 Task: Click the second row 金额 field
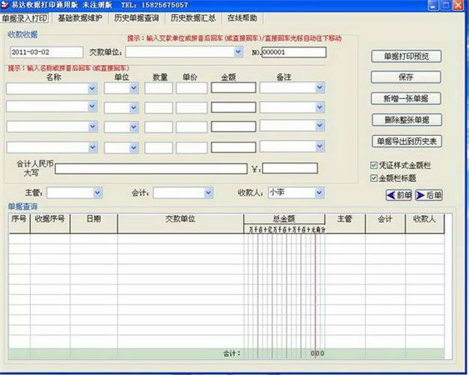[x=233, y=107]
